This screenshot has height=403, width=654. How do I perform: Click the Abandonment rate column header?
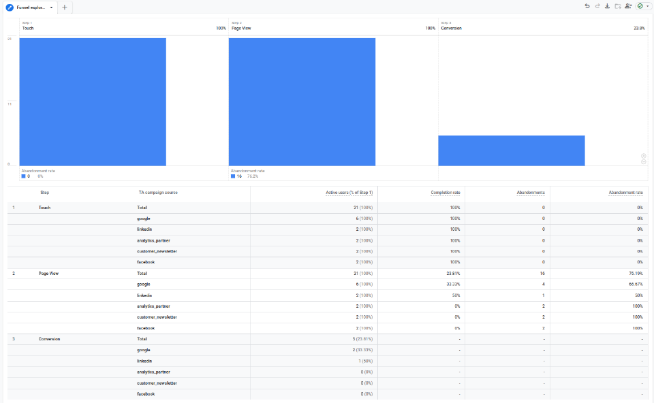coord(625,193)
